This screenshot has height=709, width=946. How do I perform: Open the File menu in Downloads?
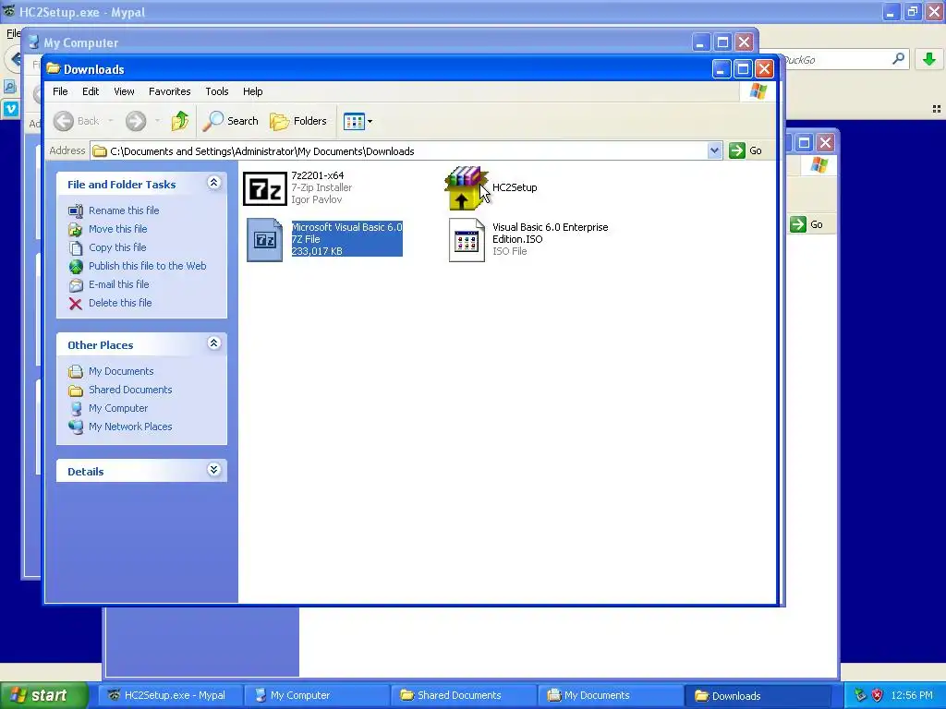click(60, 91)
